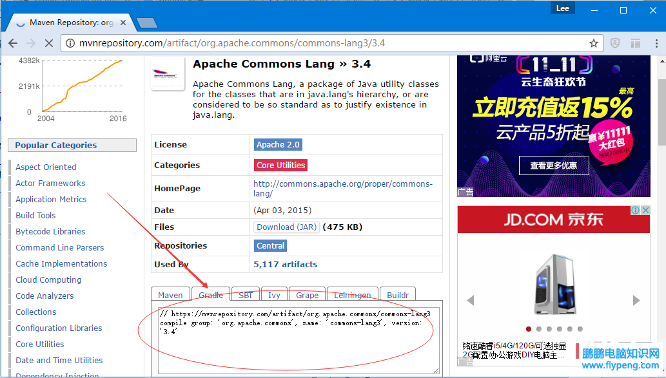Switch to the Gradle tab
The height and width of the screenshot is (378, 666).
[211, 294]
